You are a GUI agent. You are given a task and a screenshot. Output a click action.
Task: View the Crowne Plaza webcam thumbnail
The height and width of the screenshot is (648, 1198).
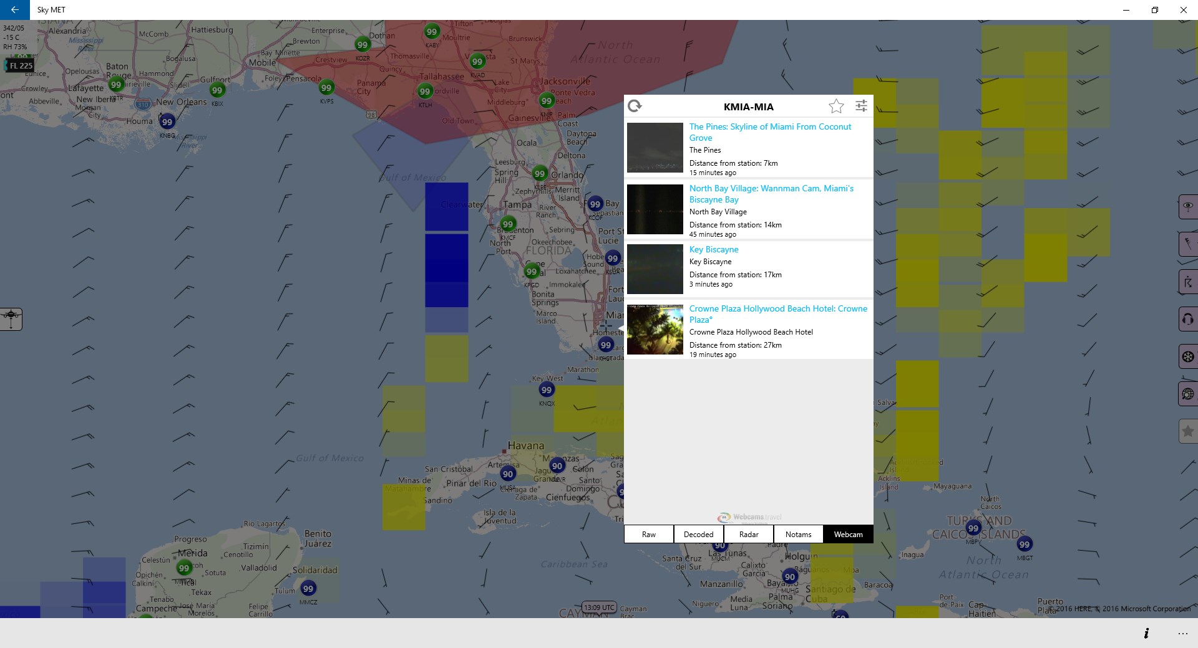click(x=655, y=330)
